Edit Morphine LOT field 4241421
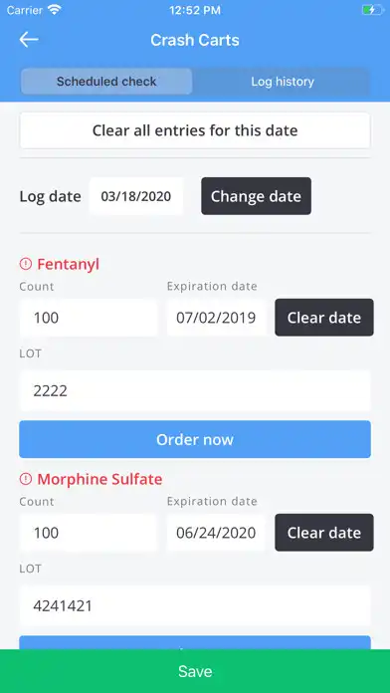This screenshot has height=693, width=390. [195, 606]
